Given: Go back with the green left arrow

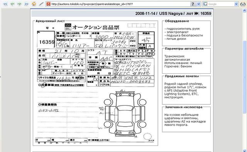Looking at the screenshot, I should tap(12, 4).
